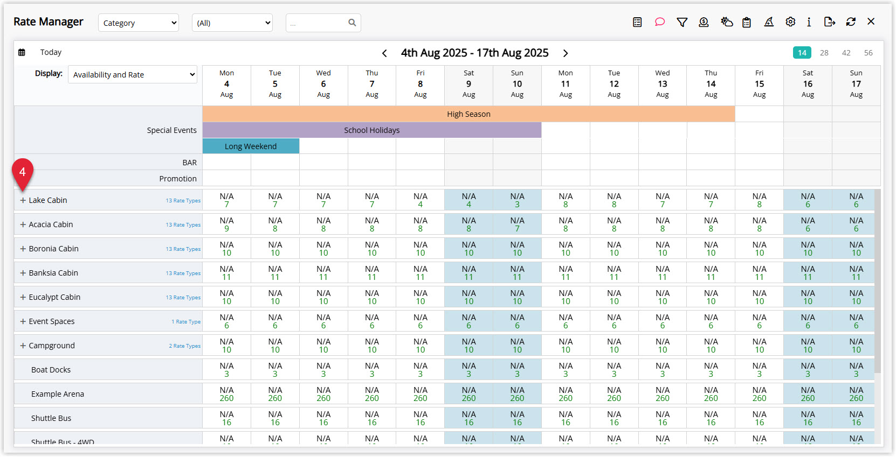The height and width of the screenshot is (457, 896).
Task: Select the Example Arena row label
Action: click(x=58, y=394)
